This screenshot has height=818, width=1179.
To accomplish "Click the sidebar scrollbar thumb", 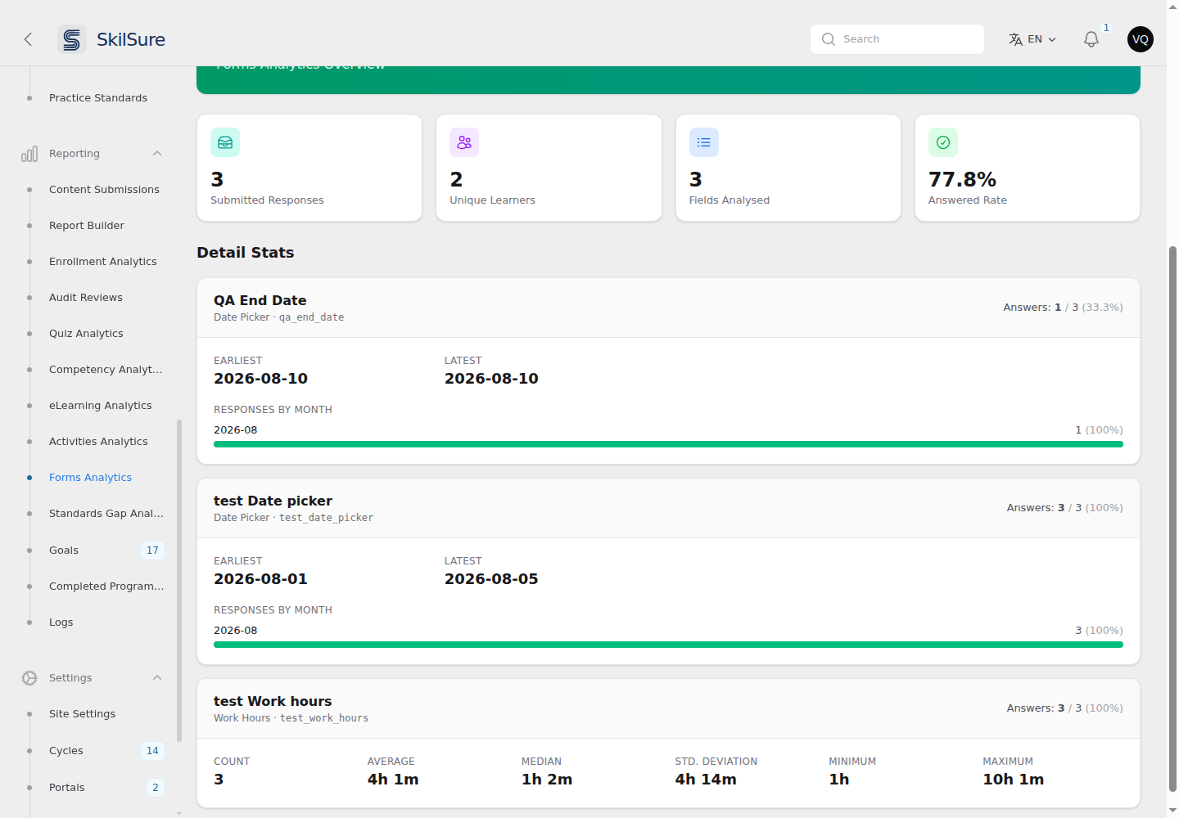I will coord(179,581).
